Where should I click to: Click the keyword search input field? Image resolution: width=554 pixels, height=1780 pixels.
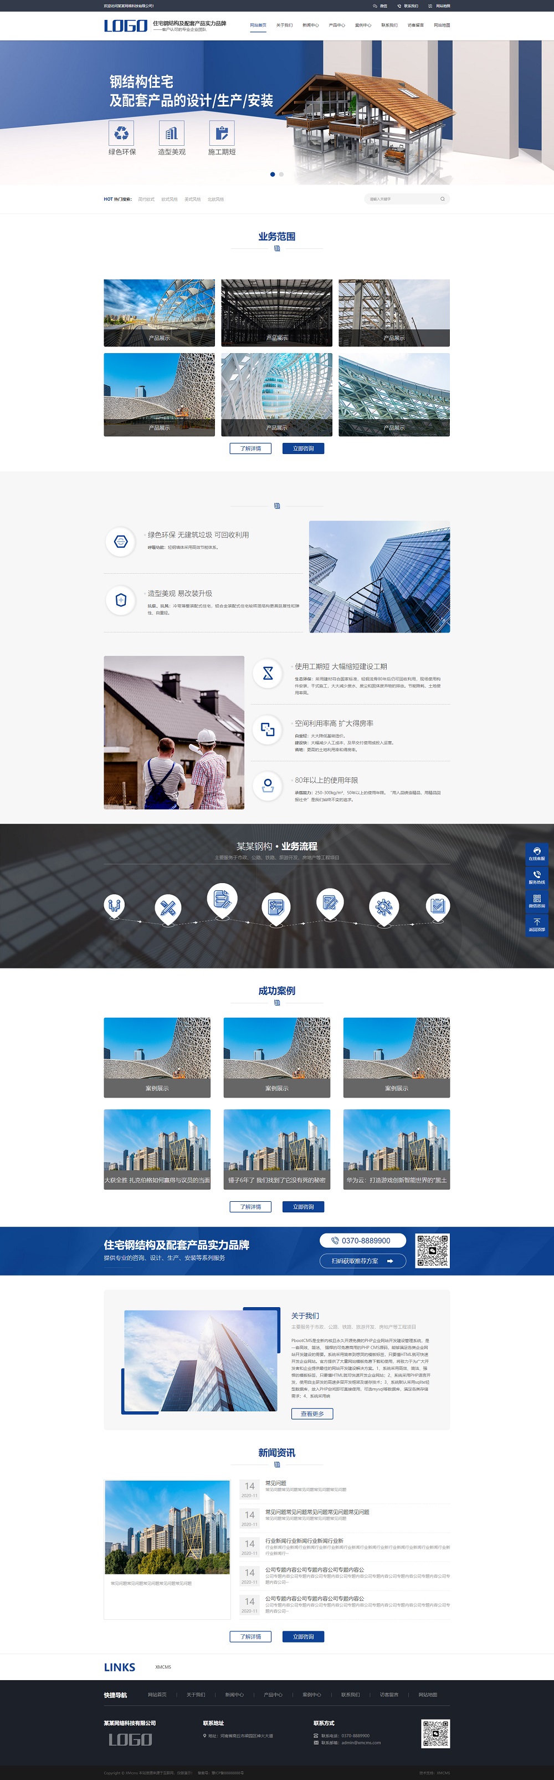pos(401,199)
